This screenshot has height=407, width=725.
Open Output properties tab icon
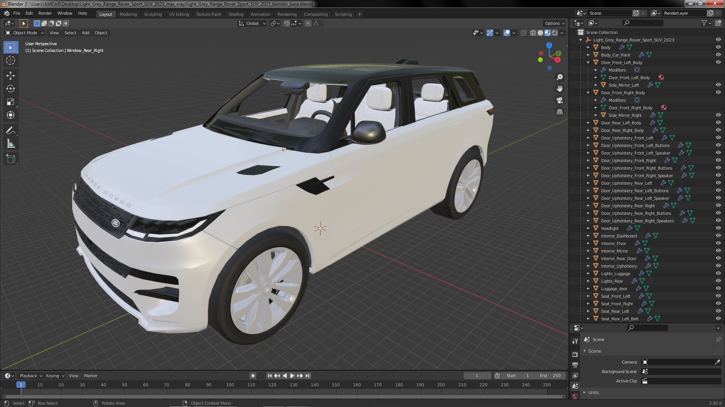coord(575,365)
